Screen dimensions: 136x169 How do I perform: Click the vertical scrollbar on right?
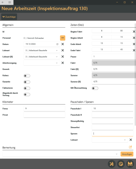pyautogui.click(x=135, y=75)
